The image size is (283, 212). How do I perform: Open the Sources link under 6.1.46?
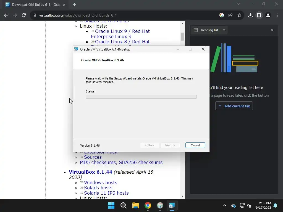[x=93, y=157]
